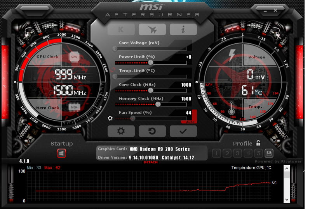Click the Fan Speed slider handle
This screenshot has width=317, height=209.
pos(133,118)
